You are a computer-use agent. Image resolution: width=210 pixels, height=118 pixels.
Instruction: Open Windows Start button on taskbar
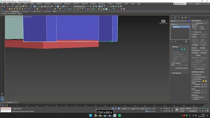pyautogui.click(x=91, y=115)
